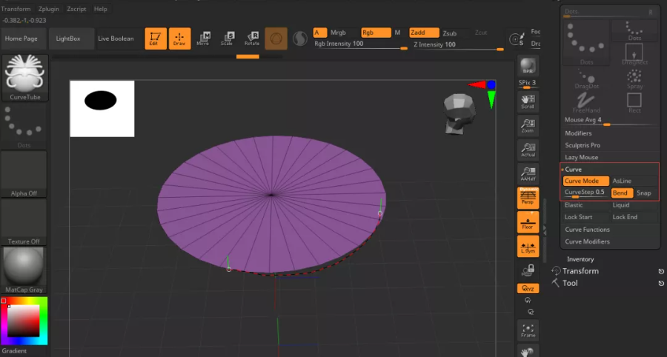Open the Texture Off selector

pos(24,222)
